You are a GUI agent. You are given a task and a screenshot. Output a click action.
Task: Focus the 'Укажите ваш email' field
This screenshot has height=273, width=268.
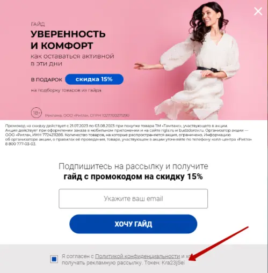point(133,198)
